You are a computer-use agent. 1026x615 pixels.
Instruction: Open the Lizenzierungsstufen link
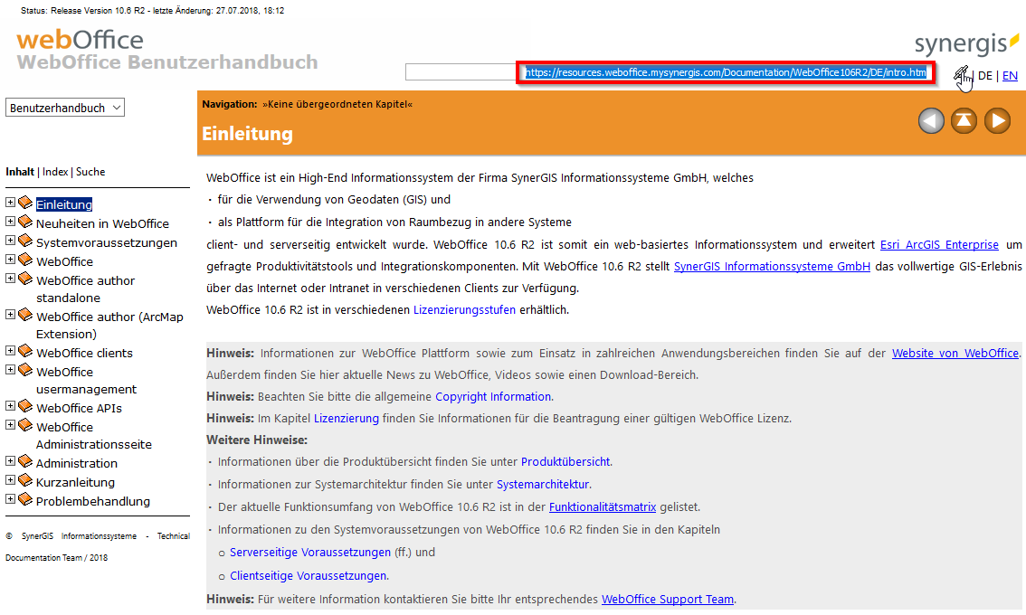pyautogui.click(x=464, y=310)
